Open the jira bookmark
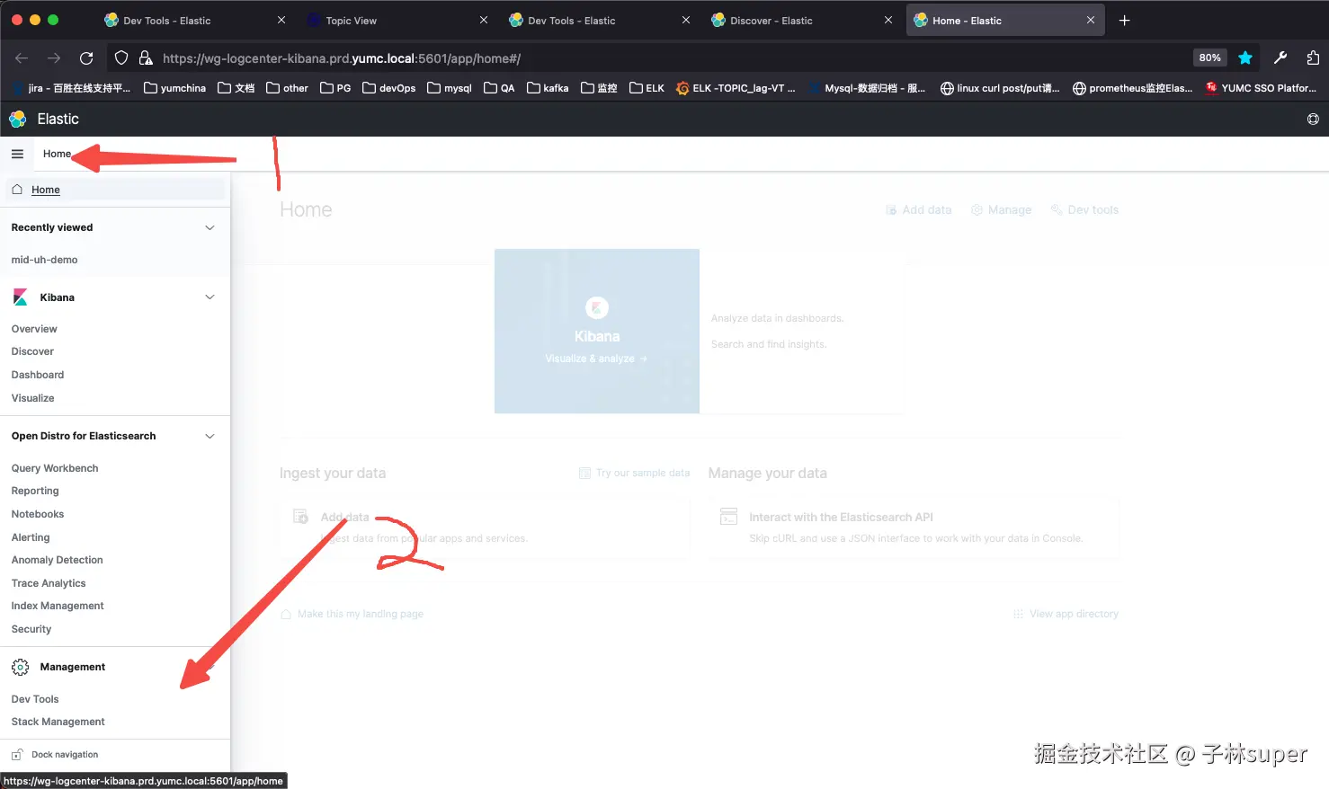 pos(72,88)
